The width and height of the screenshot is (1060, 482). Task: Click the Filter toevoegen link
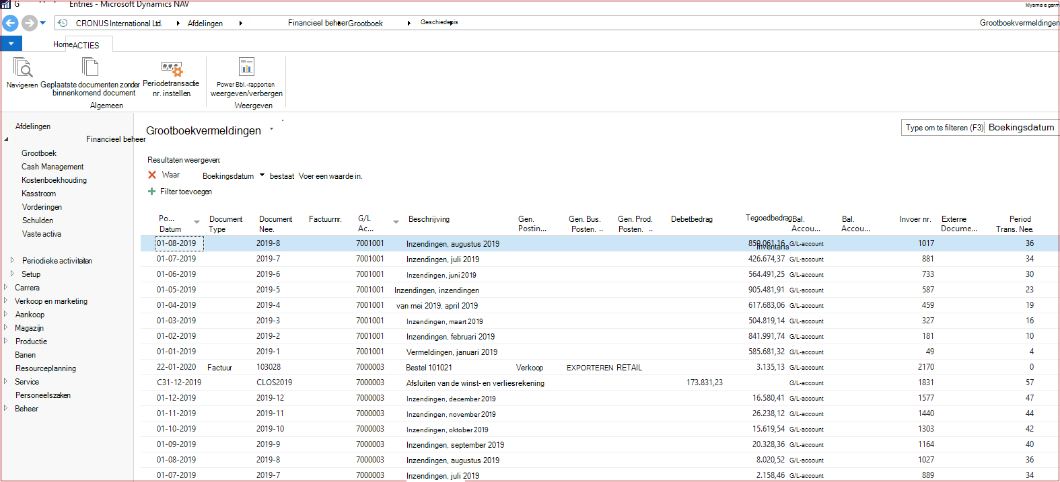click(x=186, y=192)
